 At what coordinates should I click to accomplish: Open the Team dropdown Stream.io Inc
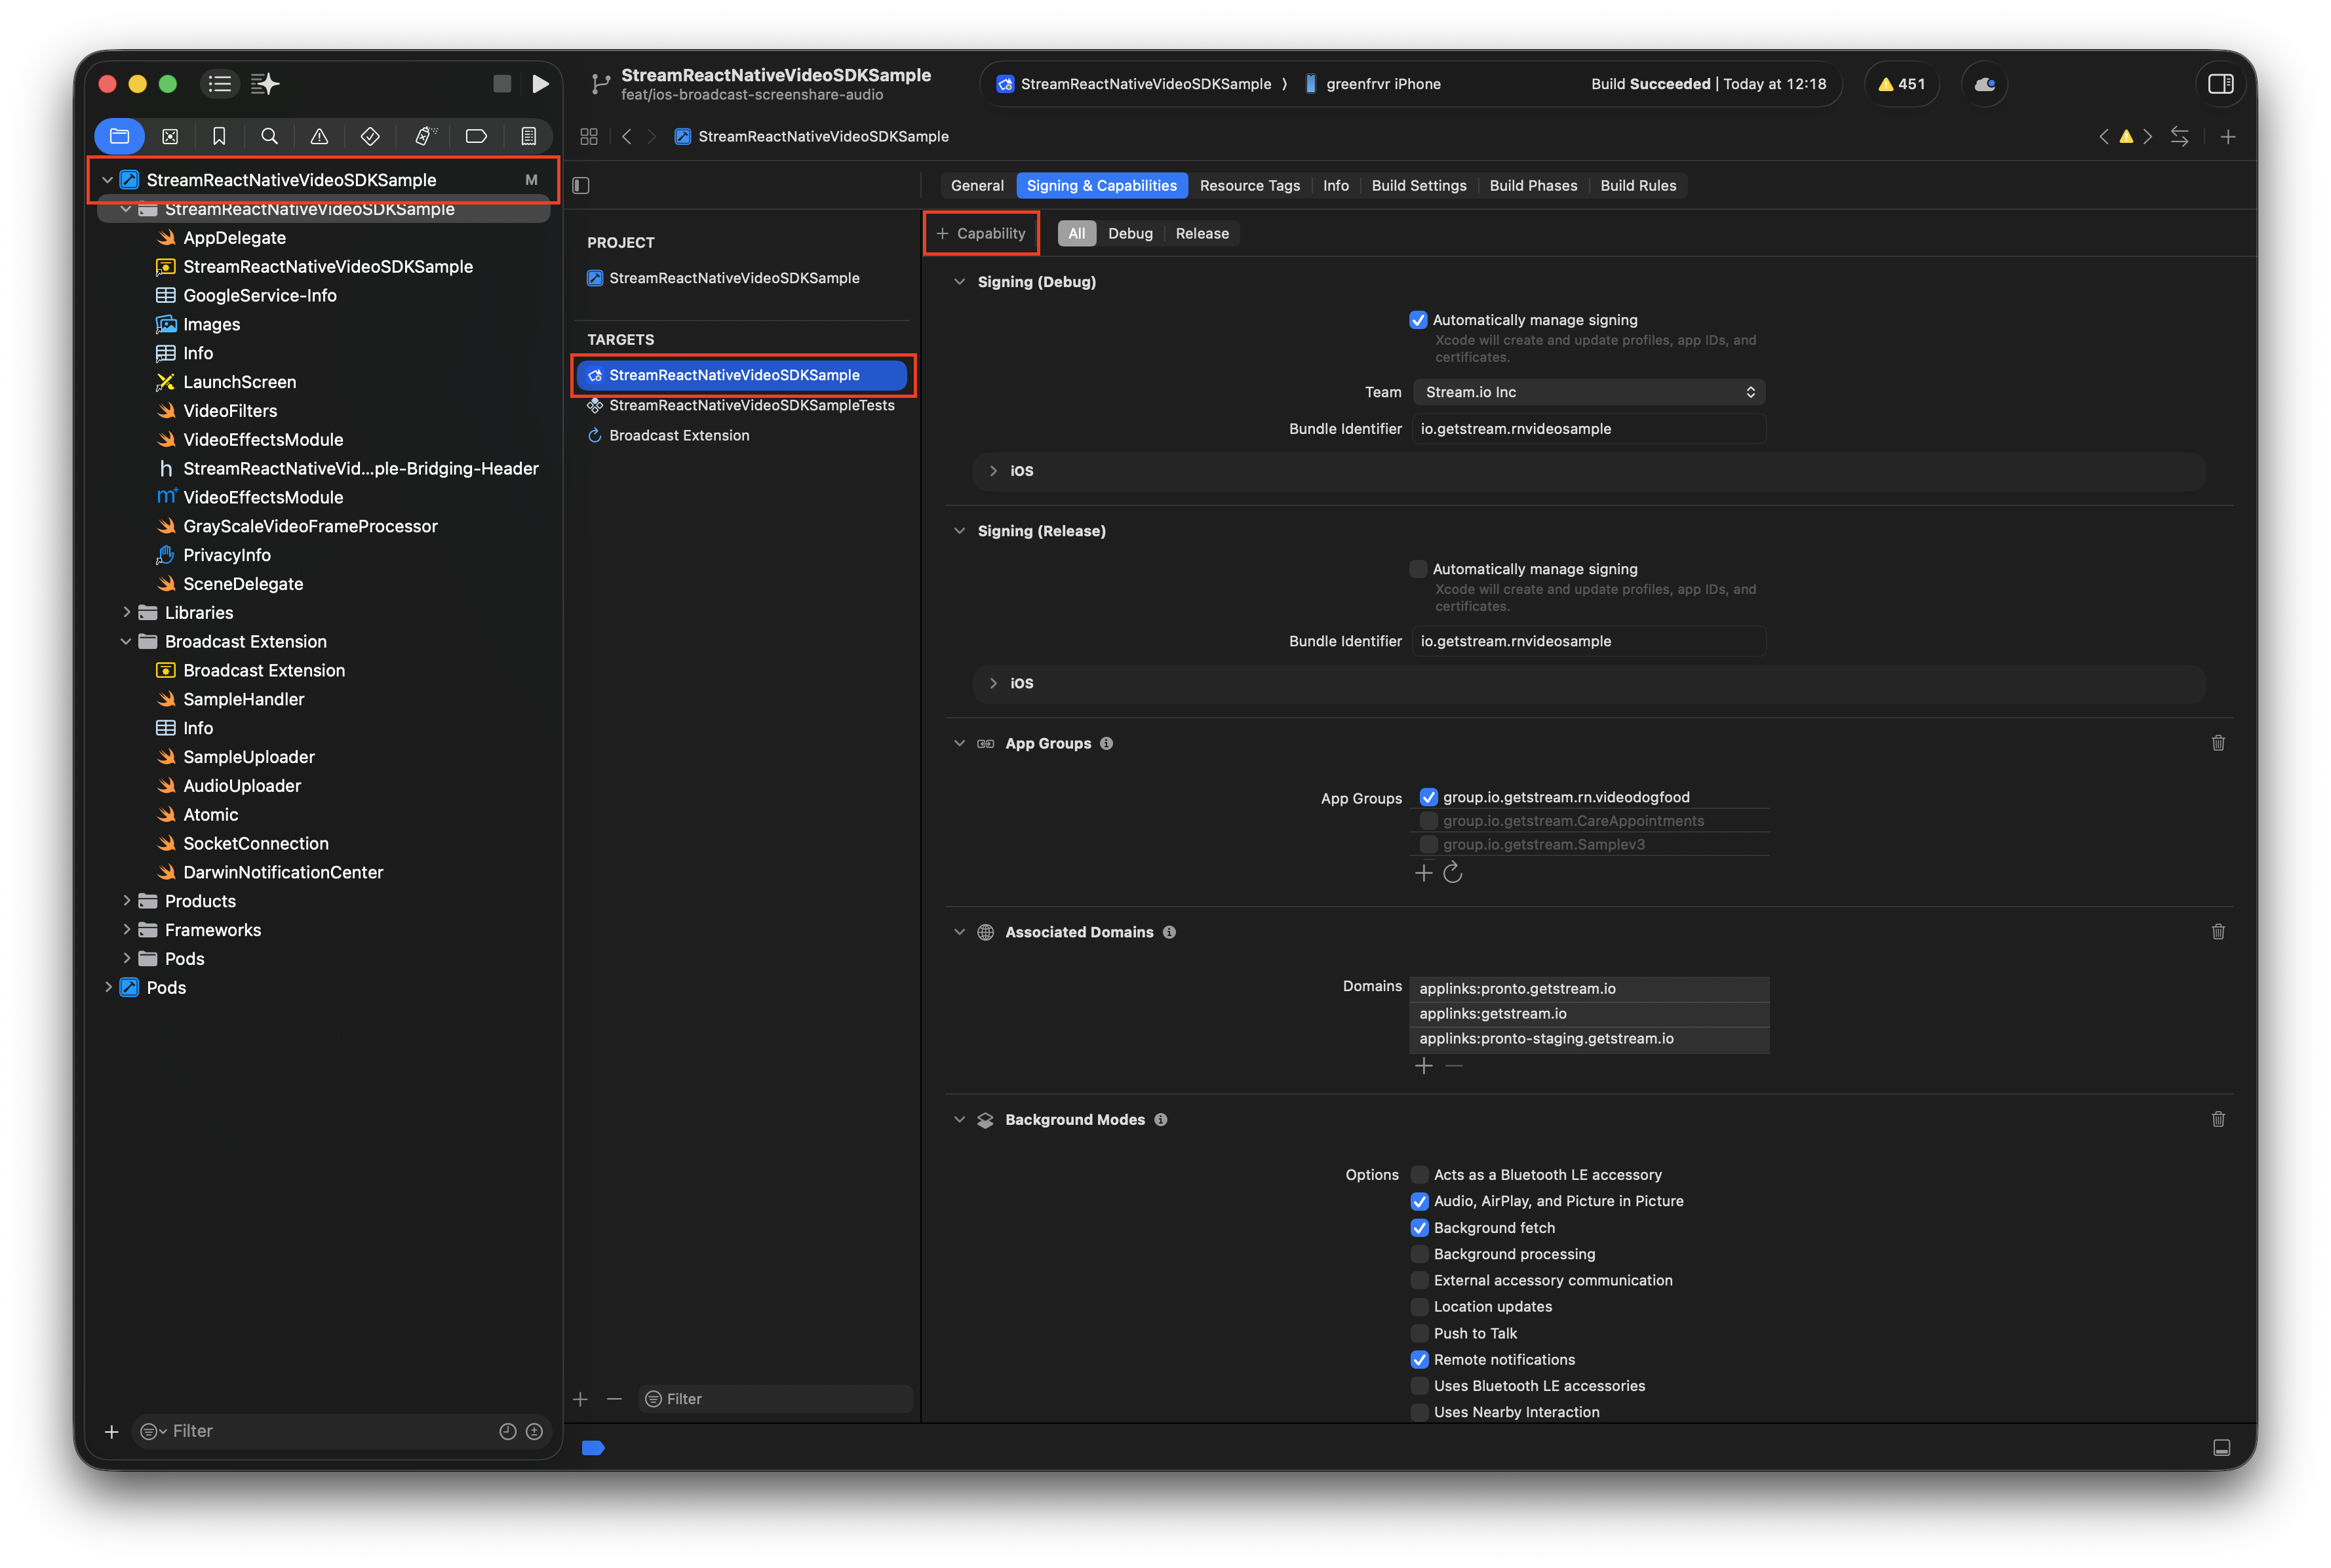[x=1588, y=392]
